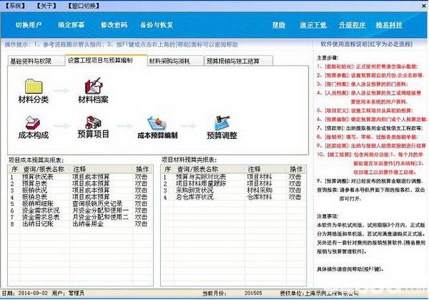This screenshot has width=429, height=300.
Task: Open 预算报销与竣工结算 tab
Action: tap(238, 61)
